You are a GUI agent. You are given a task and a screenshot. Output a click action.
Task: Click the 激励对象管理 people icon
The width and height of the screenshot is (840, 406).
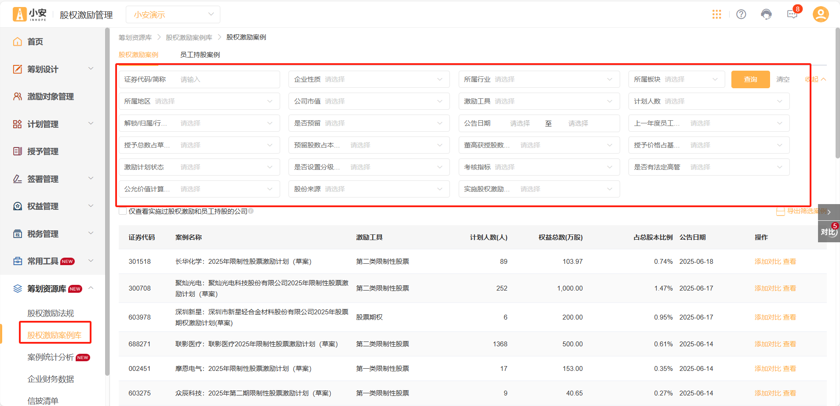(x=18, y=97)
